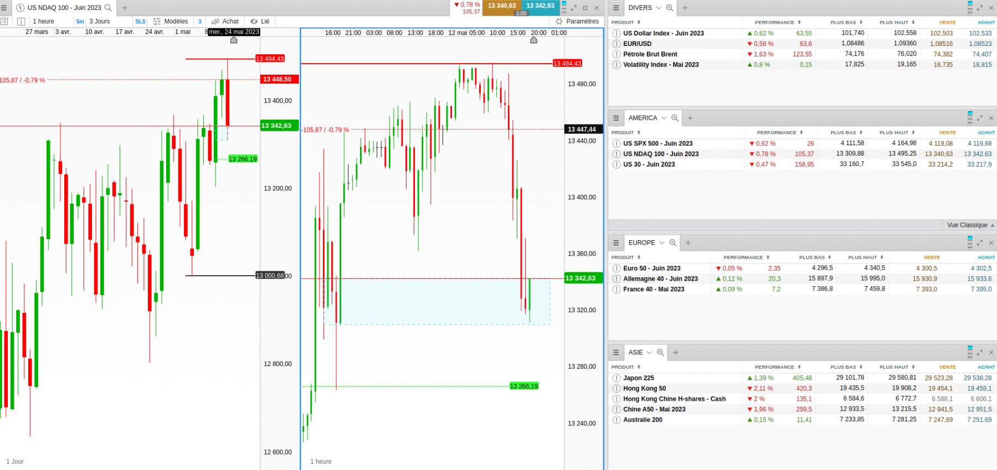Select price level marker 13 494,43 on hourly chart

coord(567,64)
